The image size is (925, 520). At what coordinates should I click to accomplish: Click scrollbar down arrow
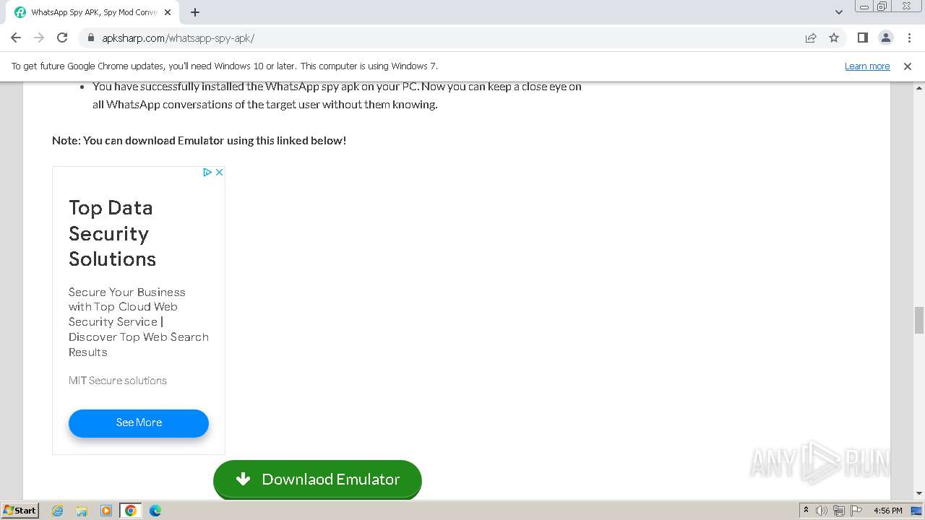tap(919, 493)
